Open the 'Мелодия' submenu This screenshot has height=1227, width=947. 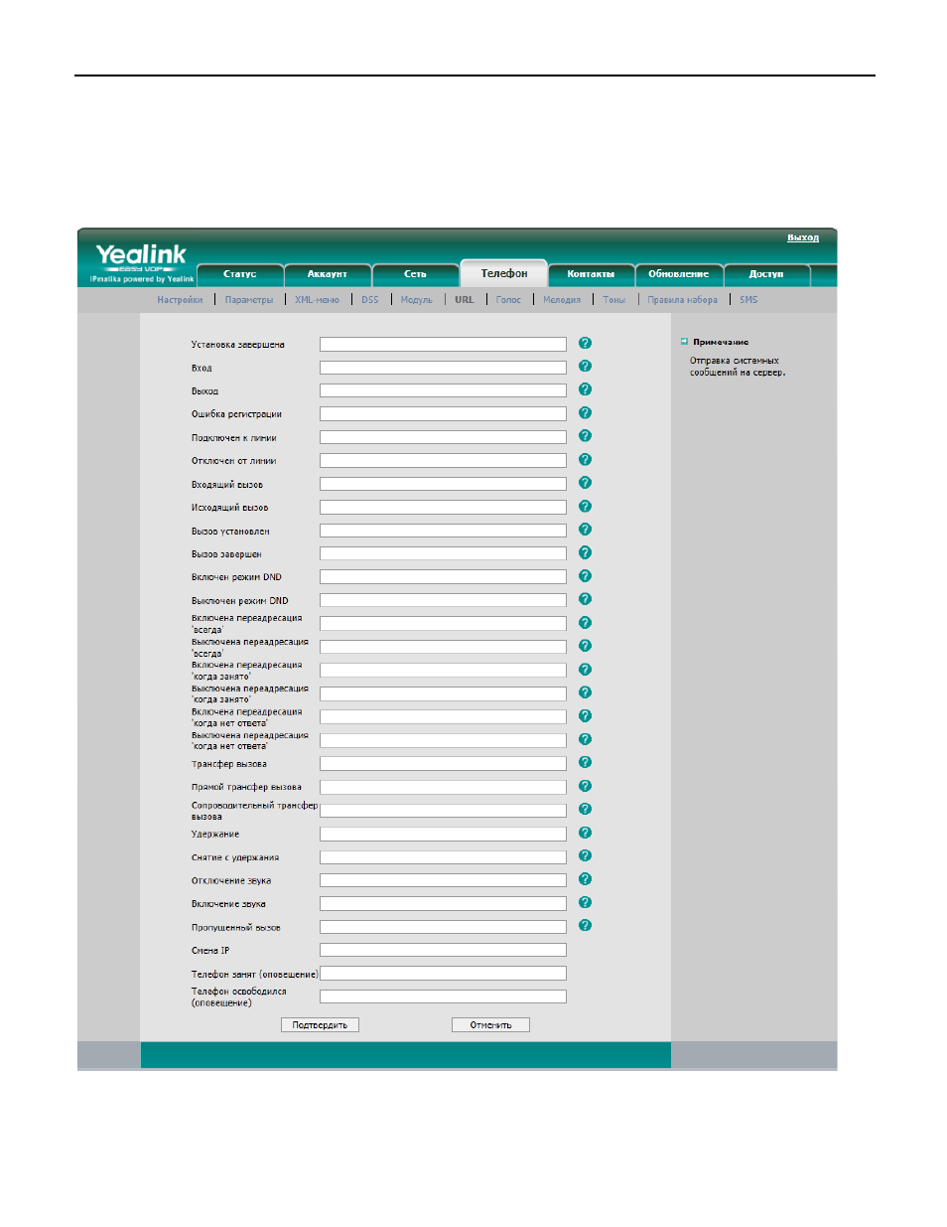562,300
